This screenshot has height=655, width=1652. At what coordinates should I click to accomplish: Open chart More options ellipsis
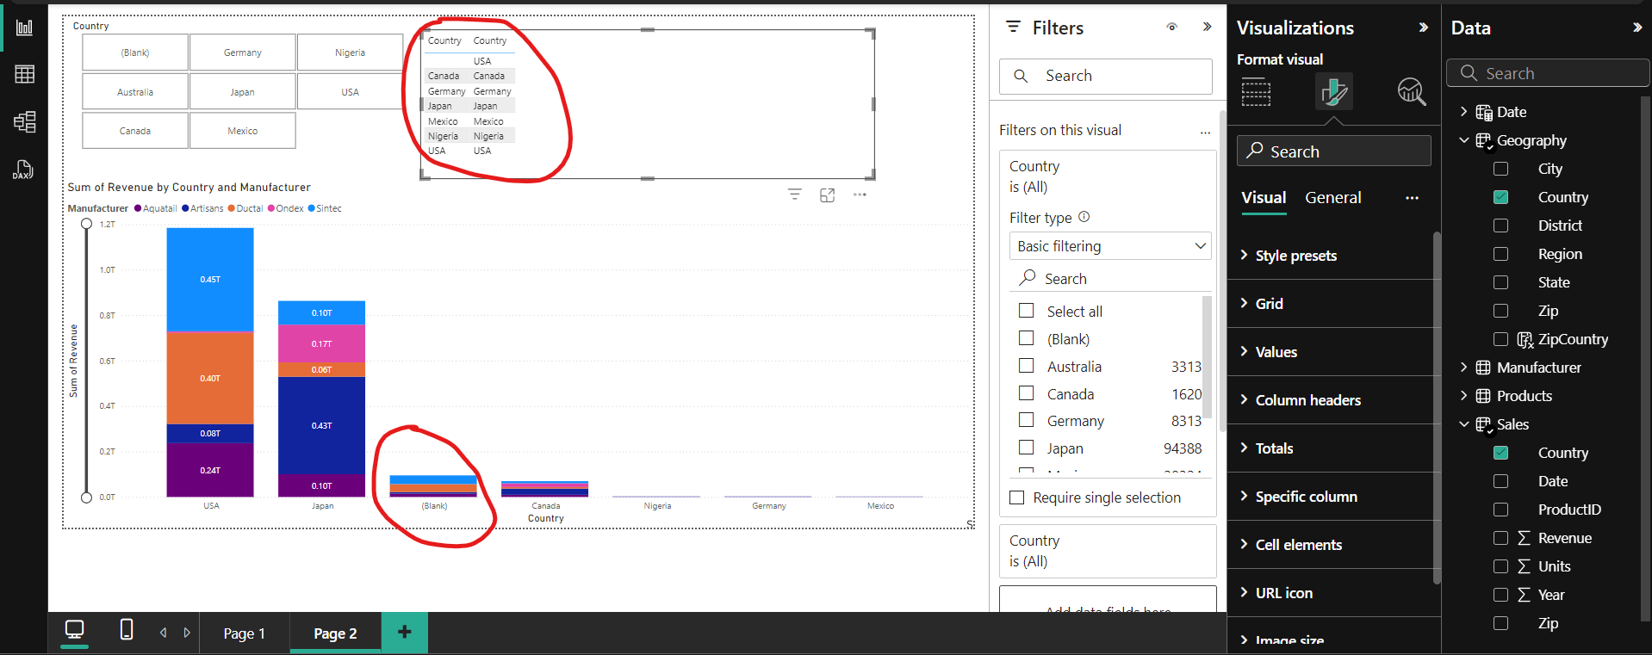pyautogui.click(x=860, y=195)
